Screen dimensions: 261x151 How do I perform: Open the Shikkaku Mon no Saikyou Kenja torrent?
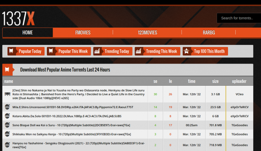tap(72, 134)
